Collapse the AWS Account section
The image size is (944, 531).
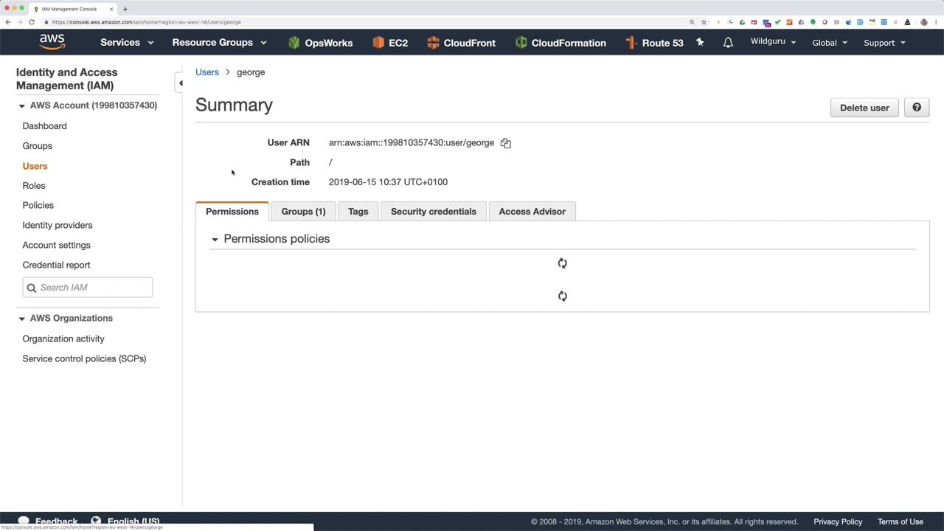click(x=21, y=105)
